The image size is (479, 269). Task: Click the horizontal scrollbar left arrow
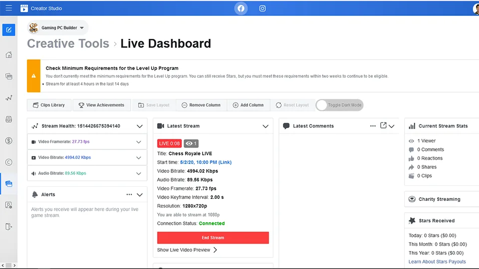[3, 266]
